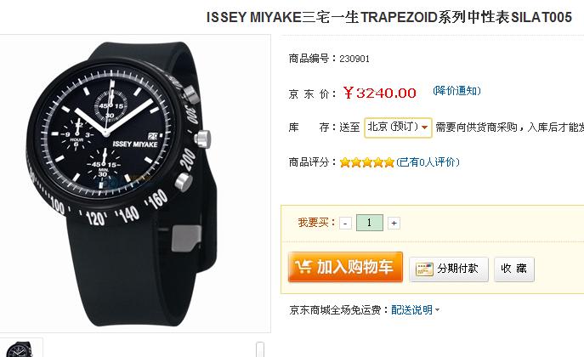The image size is (584, 357).
Task: Add item to favorites with 收藏
Action: point(514,269)
